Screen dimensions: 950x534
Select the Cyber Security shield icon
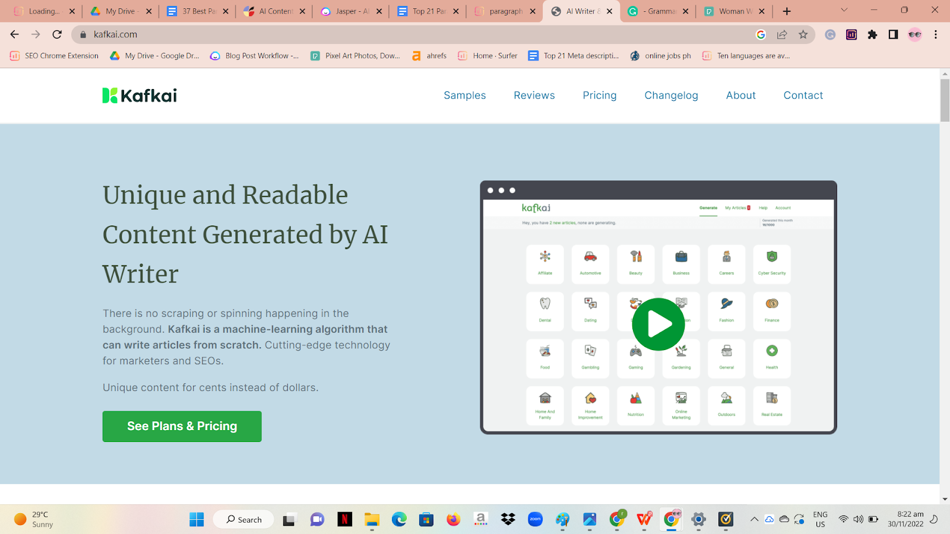pos(772,264)
